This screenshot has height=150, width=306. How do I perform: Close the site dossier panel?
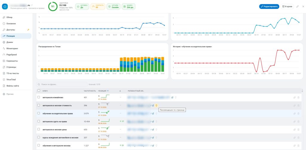pos(303,7)
